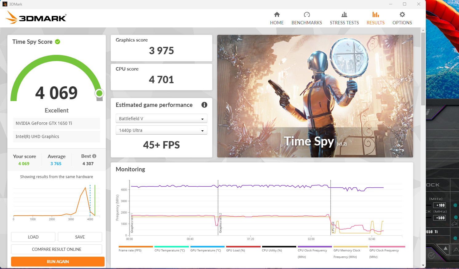Click the 3DMark title bar app icon
The width and height of the screenshot is (459, 269).
[x=5, y=4]
